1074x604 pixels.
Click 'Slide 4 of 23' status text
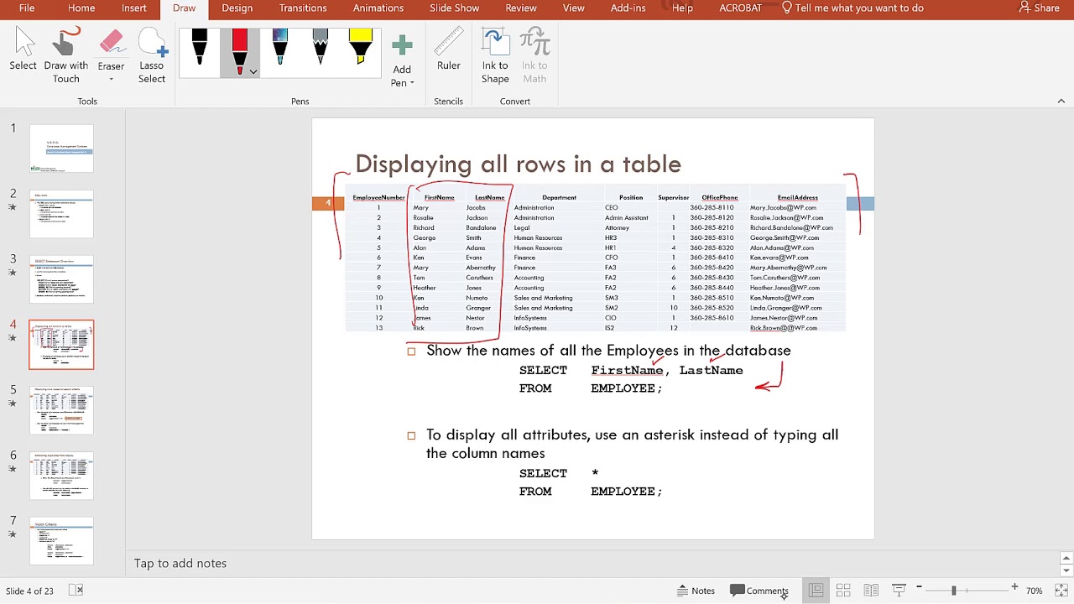pos(29,591)
